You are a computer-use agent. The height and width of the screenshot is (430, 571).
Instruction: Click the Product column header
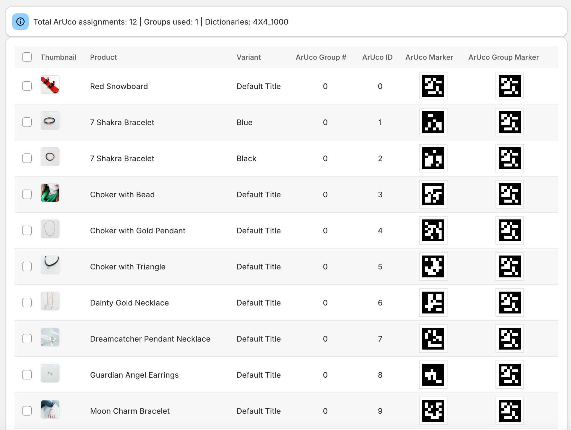[103, 57]
